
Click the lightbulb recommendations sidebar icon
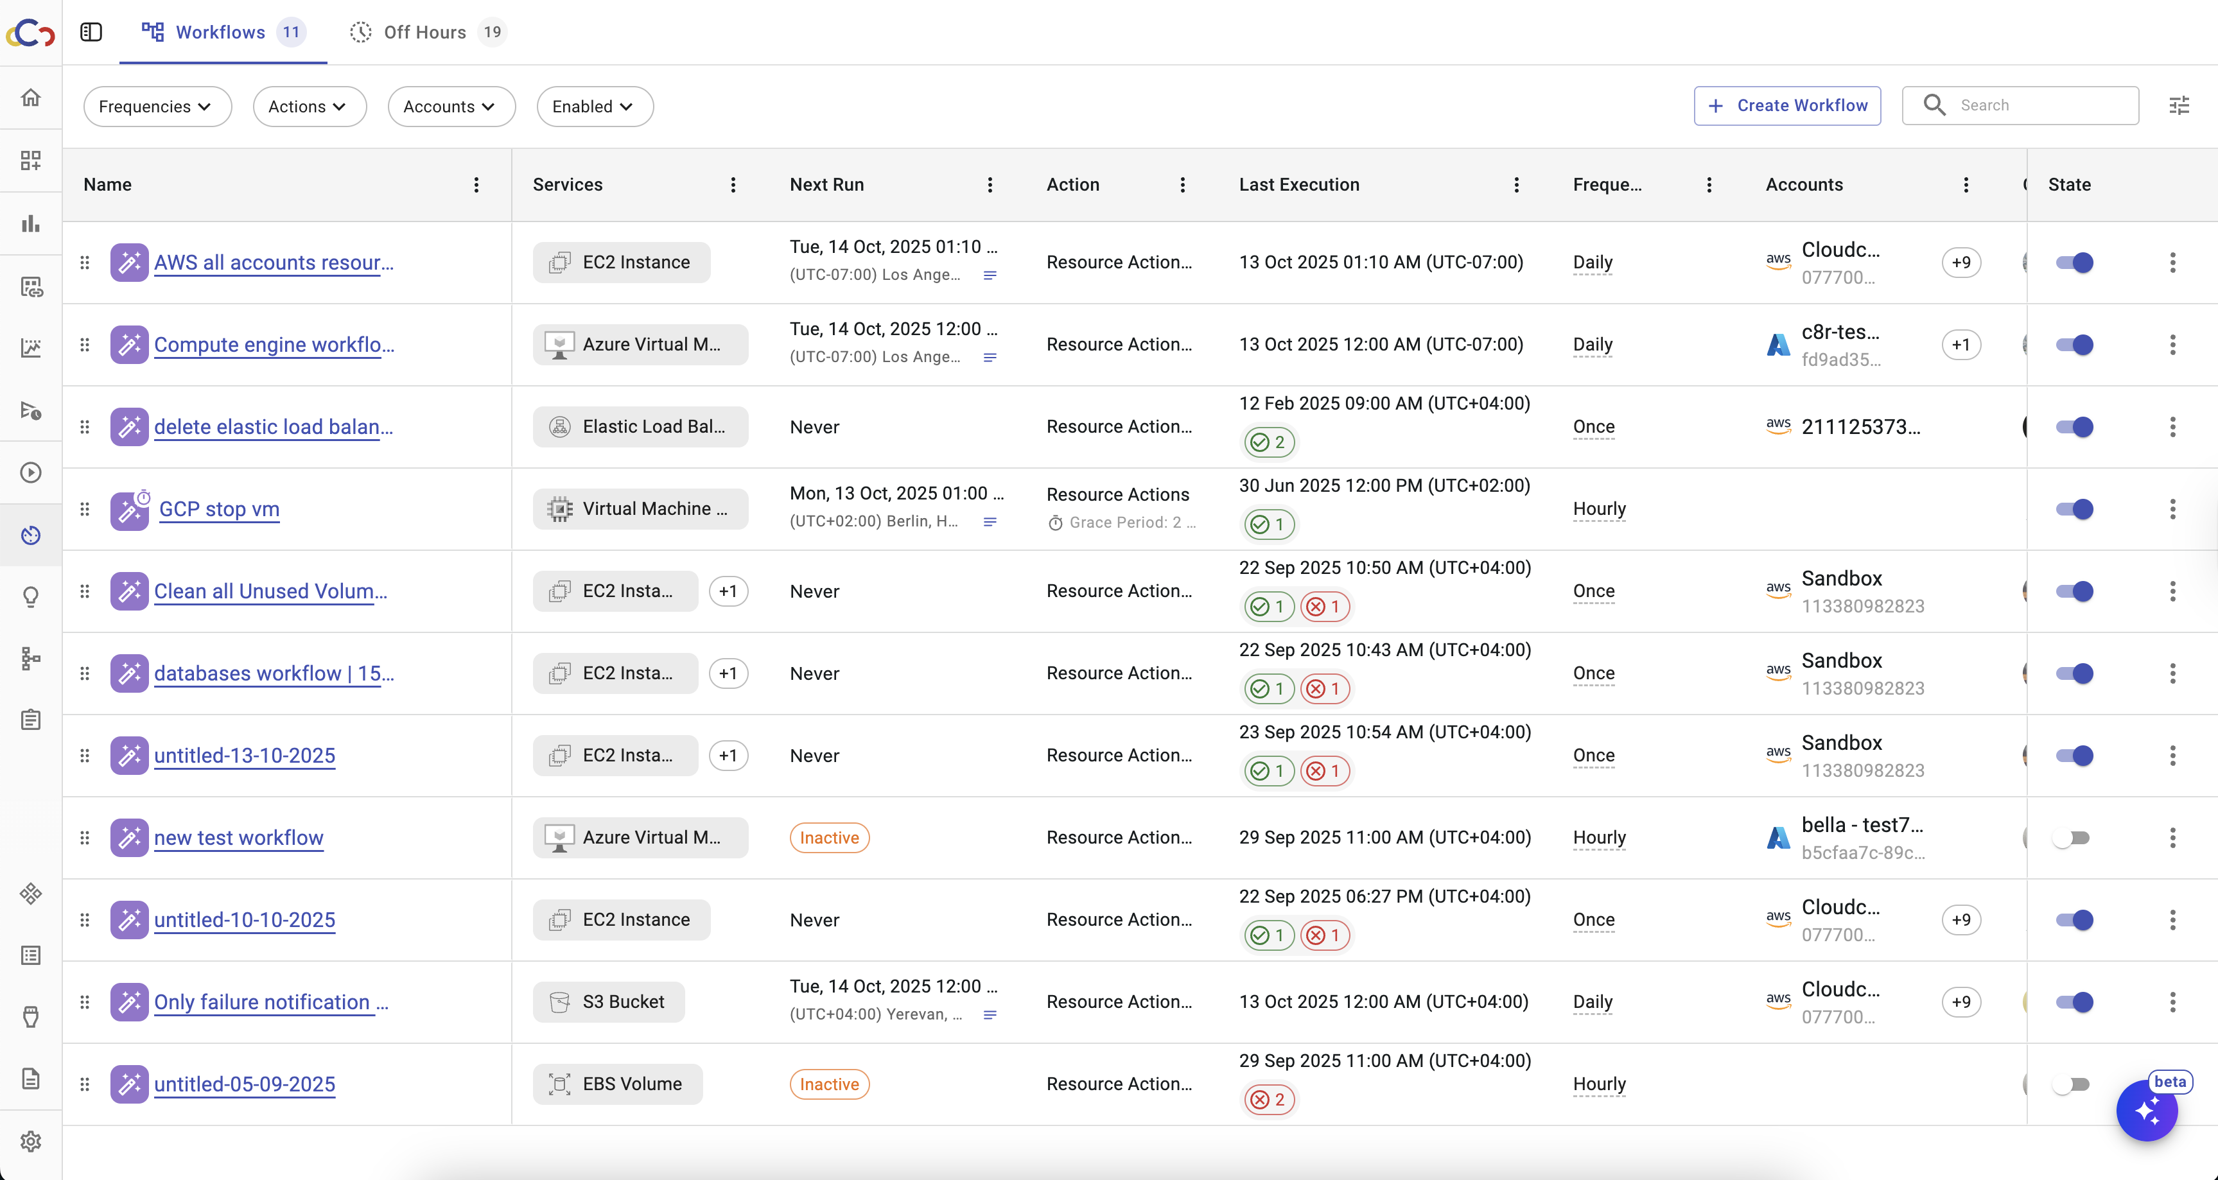coord(31,596)
